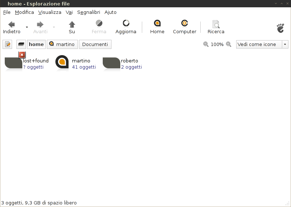Go to the Home folder toolbar icon
The height and width of the screenshot is (207, 291).
pyautogui.click(x=157, y=23)
